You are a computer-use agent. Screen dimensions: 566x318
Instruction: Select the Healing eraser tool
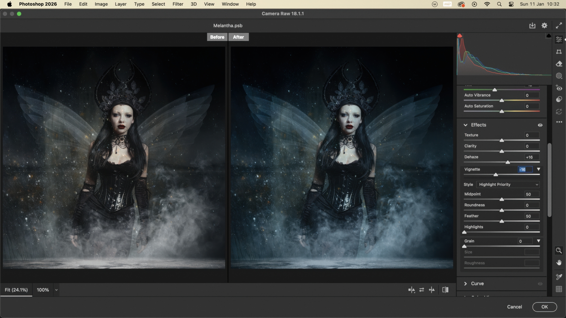point(559,64)
